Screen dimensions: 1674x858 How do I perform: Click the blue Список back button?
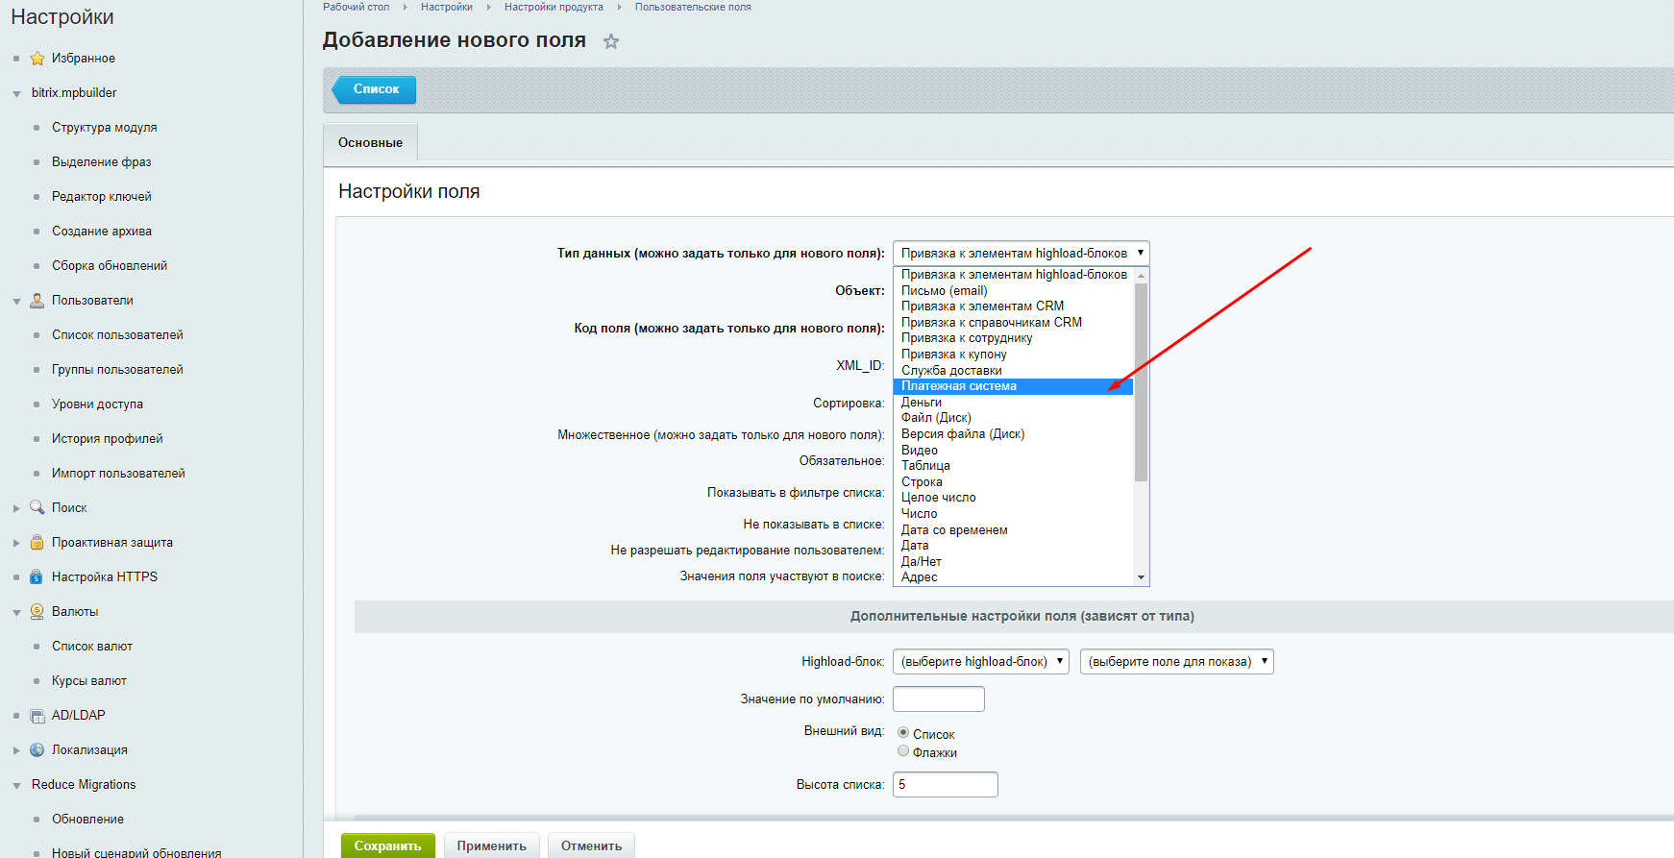point(376,89)
